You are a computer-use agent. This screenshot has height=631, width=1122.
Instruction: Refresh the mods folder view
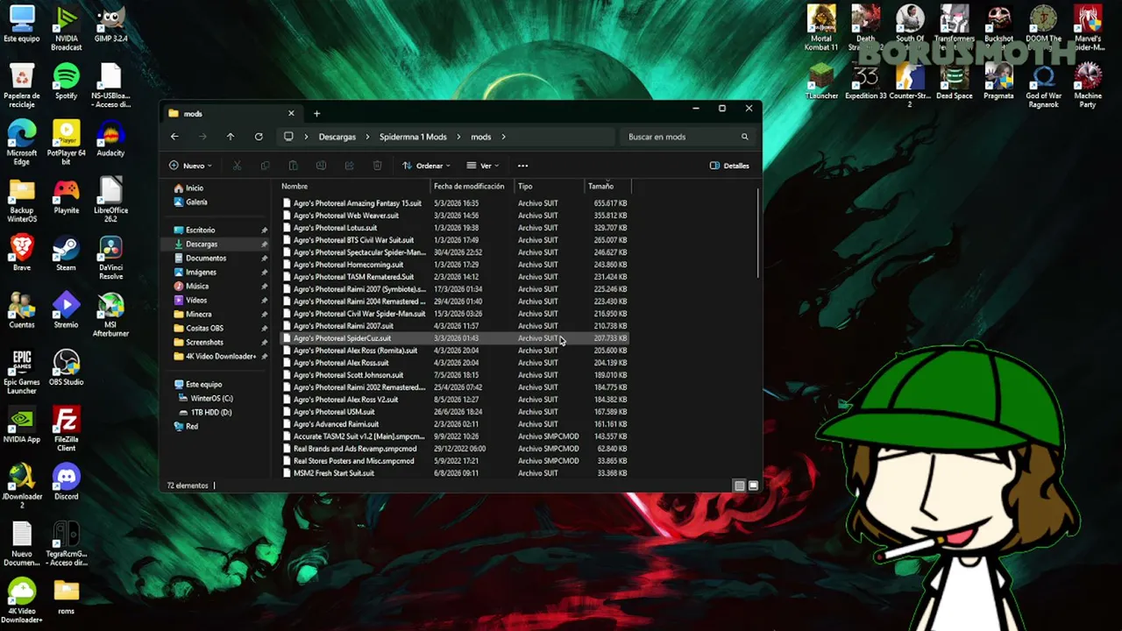[x=259, y=137]
